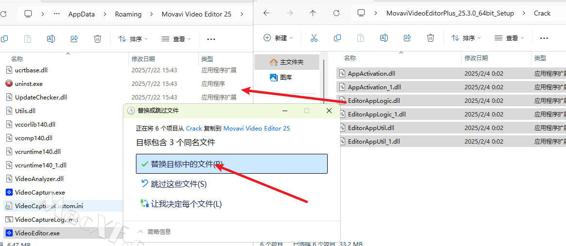The width and height of the screenshot is (566, 246).
Task: Select EditorAppUtil_1.dll in Crack folder
Action: pyautogui.click(x=453, y=141)
